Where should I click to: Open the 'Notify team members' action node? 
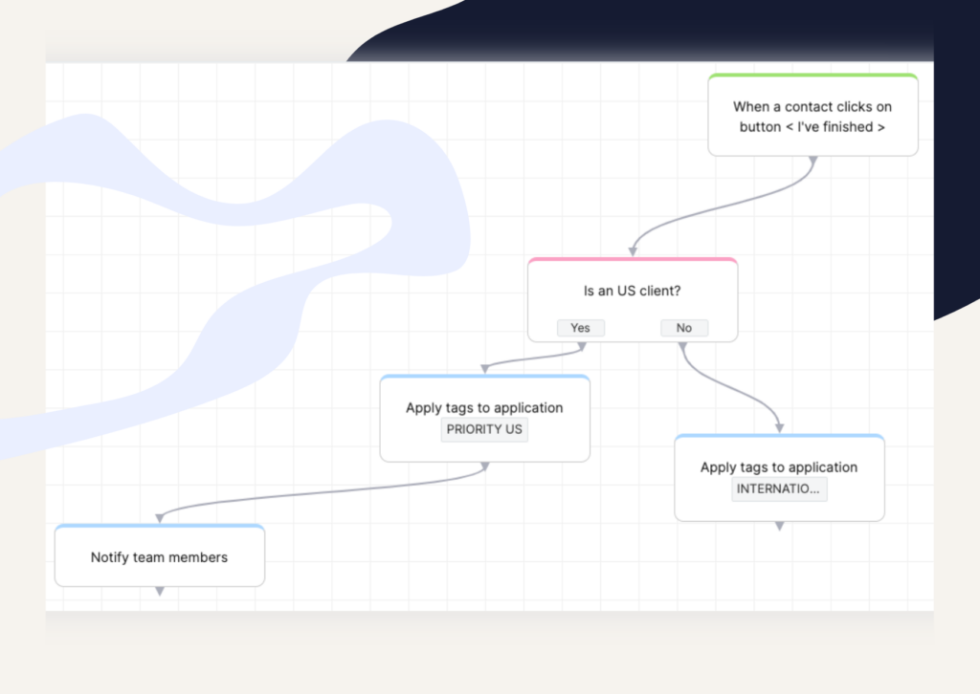159,556
